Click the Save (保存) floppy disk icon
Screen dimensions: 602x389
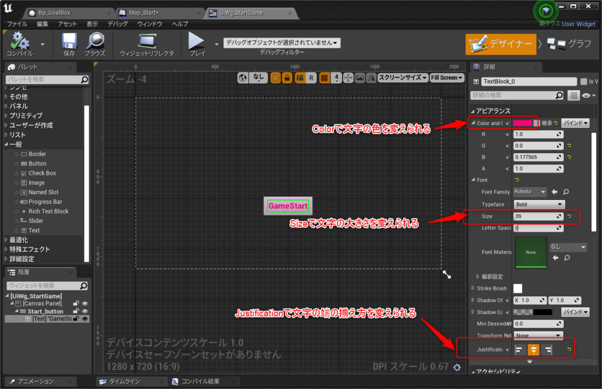[x=69, y=41]
